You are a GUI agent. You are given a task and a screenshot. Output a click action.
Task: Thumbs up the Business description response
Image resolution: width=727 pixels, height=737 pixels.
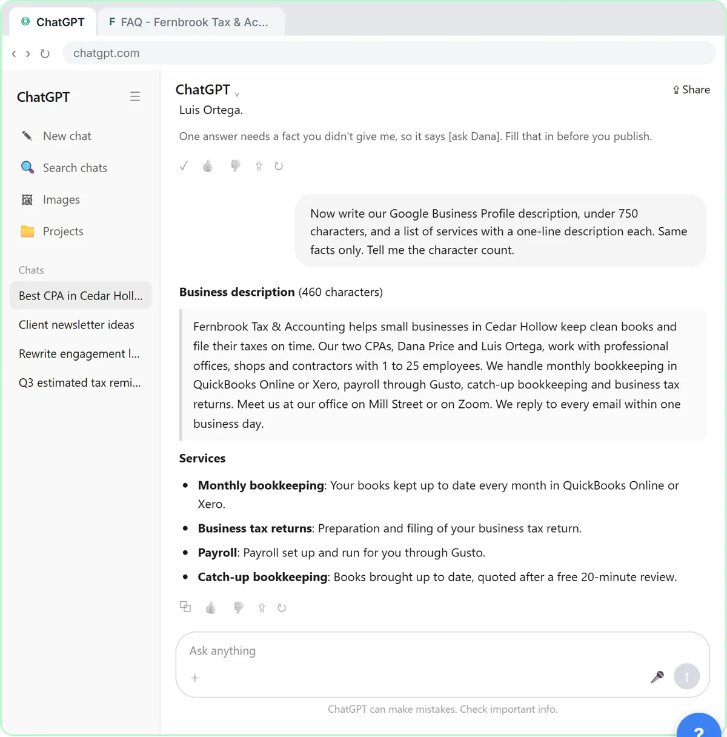211,607
